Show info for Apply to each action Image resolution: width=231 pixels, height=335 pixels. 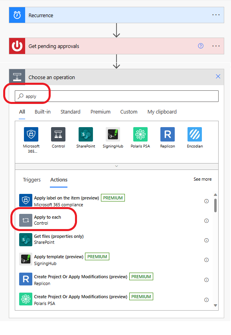(x=207, y=221)
